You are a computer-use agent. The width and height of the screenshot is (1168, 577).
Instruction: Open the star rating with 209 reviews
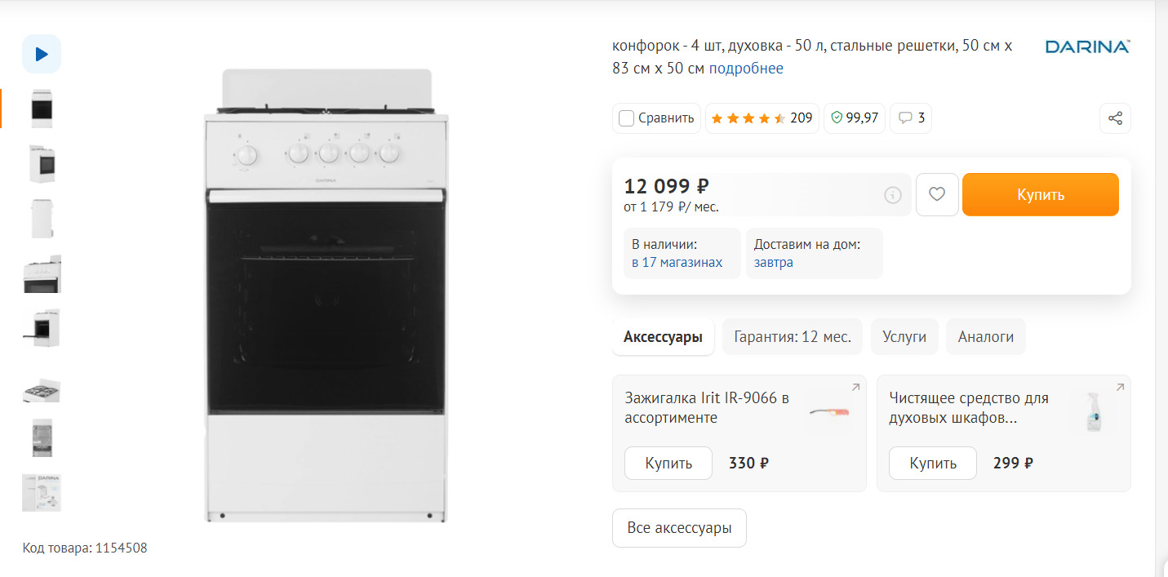click(762, 118)
